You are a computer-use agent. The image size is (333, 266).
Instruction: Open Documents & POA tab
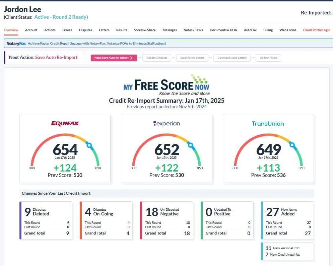point(223,30)
